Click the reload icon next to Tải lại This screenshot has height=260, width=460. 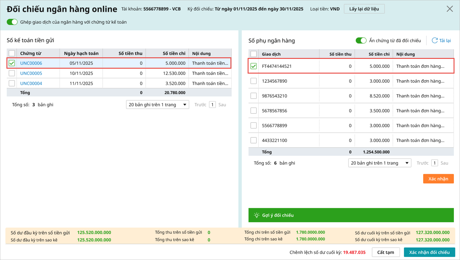tap(435, 40)
